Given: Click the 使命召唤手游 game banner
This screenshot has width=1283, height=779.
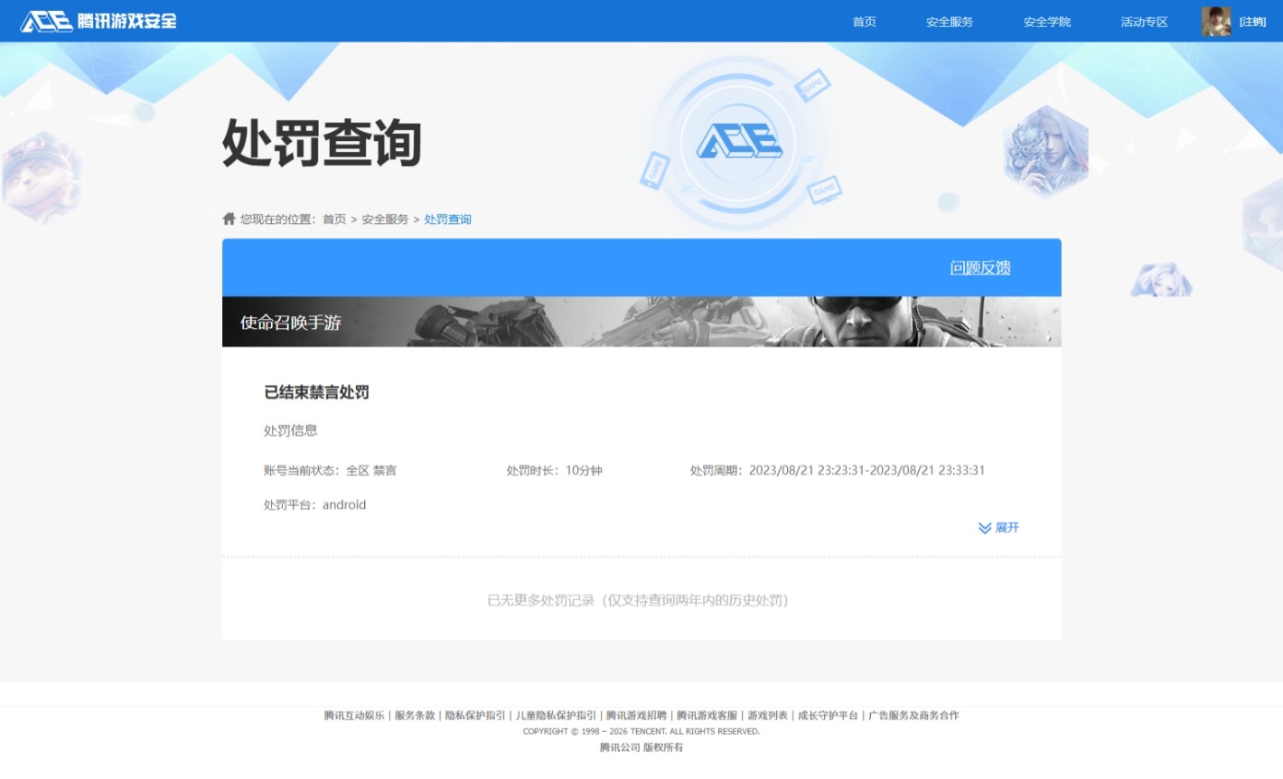Looking at the screenshot, I should click(x=641, y=322).
